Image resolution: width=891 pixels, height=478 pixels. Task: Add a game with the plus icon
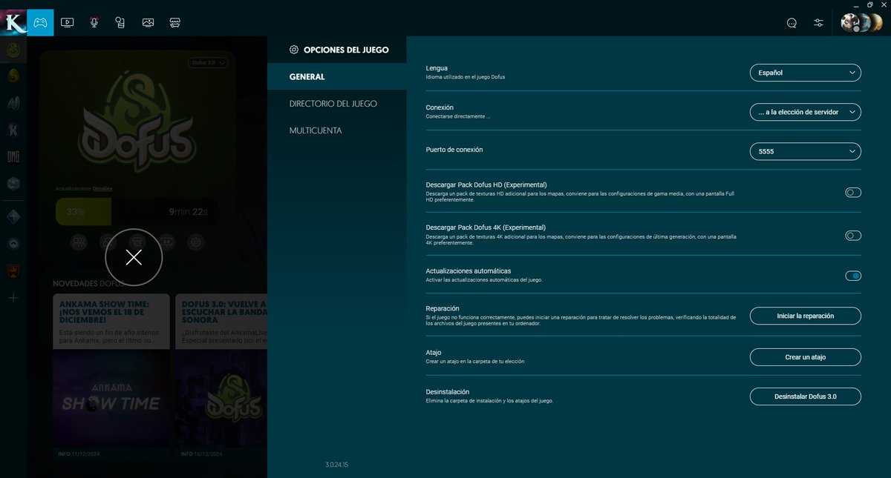(13, 298)
